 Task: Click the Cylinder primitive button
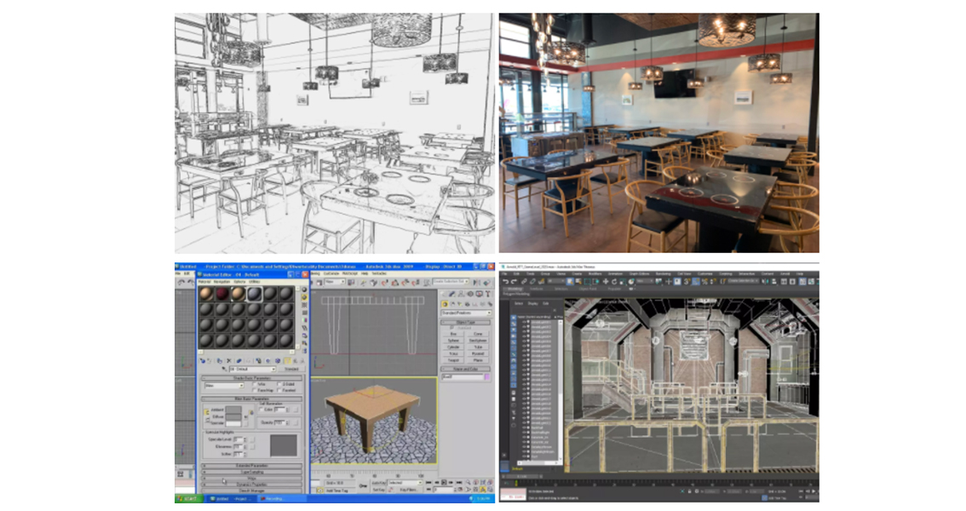coord(453,347)
